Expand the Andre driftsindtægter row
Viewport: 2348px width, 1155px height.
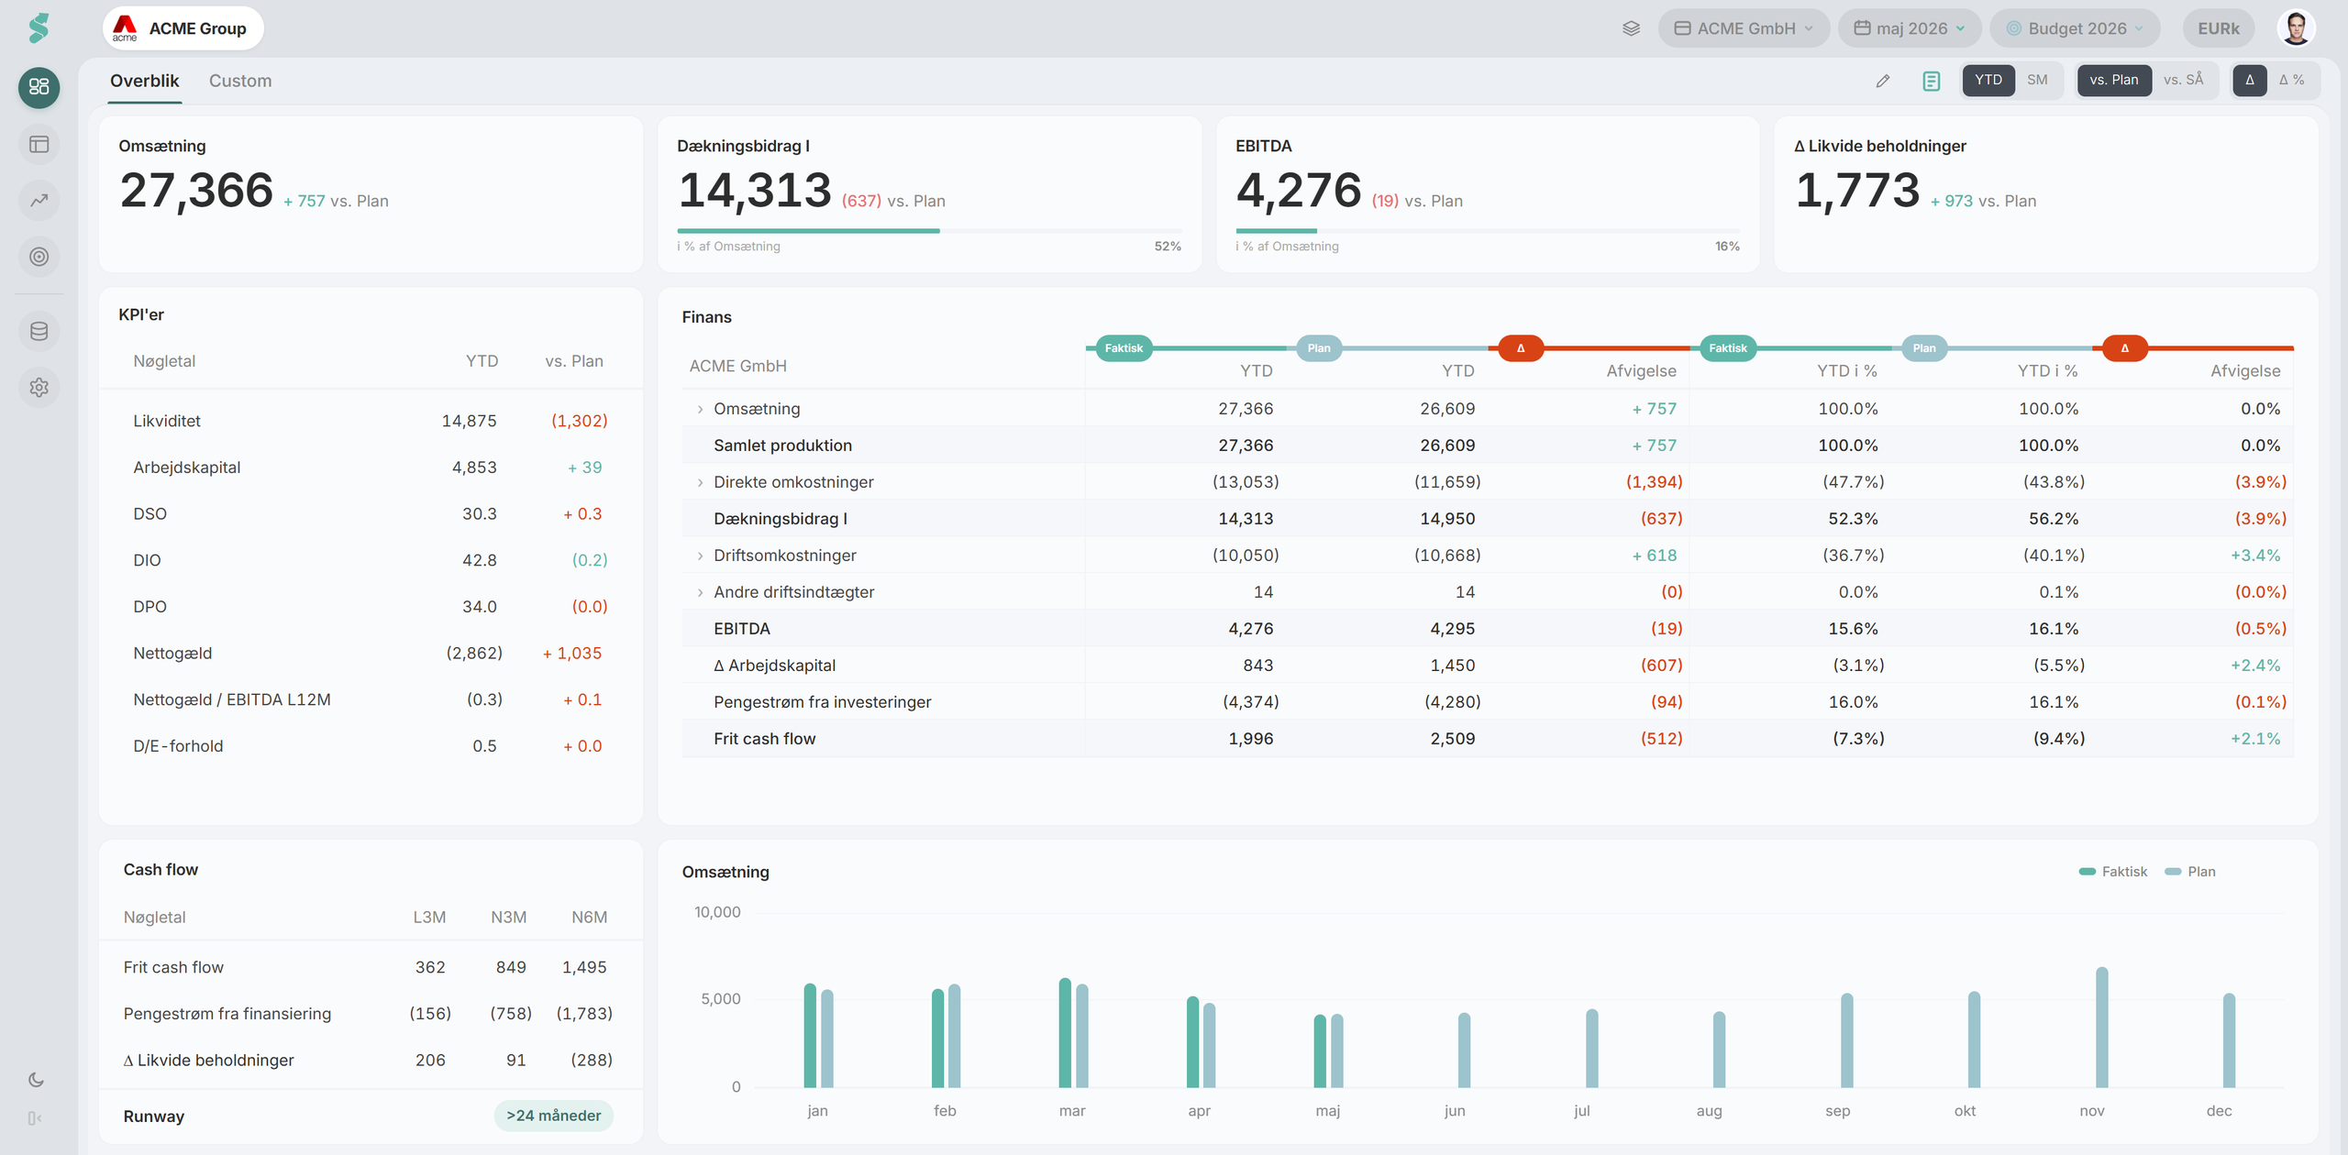pos(700,592)
